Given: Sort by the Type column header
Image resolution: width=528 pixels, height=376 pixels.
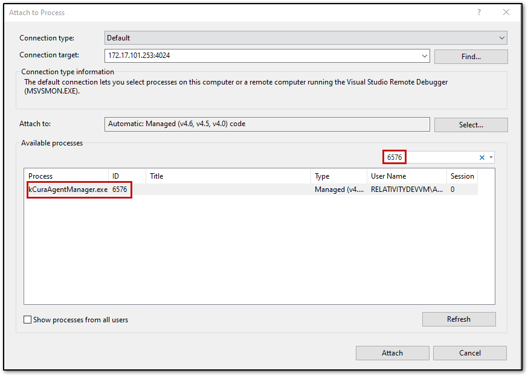Looking at the screenshot, I should (339, 176).
